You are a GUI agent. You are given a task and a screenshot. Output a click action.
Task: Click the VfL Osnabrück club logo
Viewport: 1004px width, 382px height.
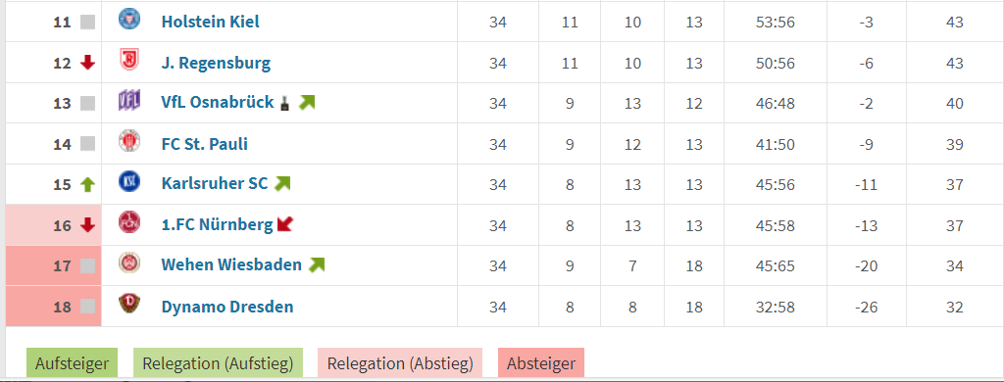click(128, 101)
